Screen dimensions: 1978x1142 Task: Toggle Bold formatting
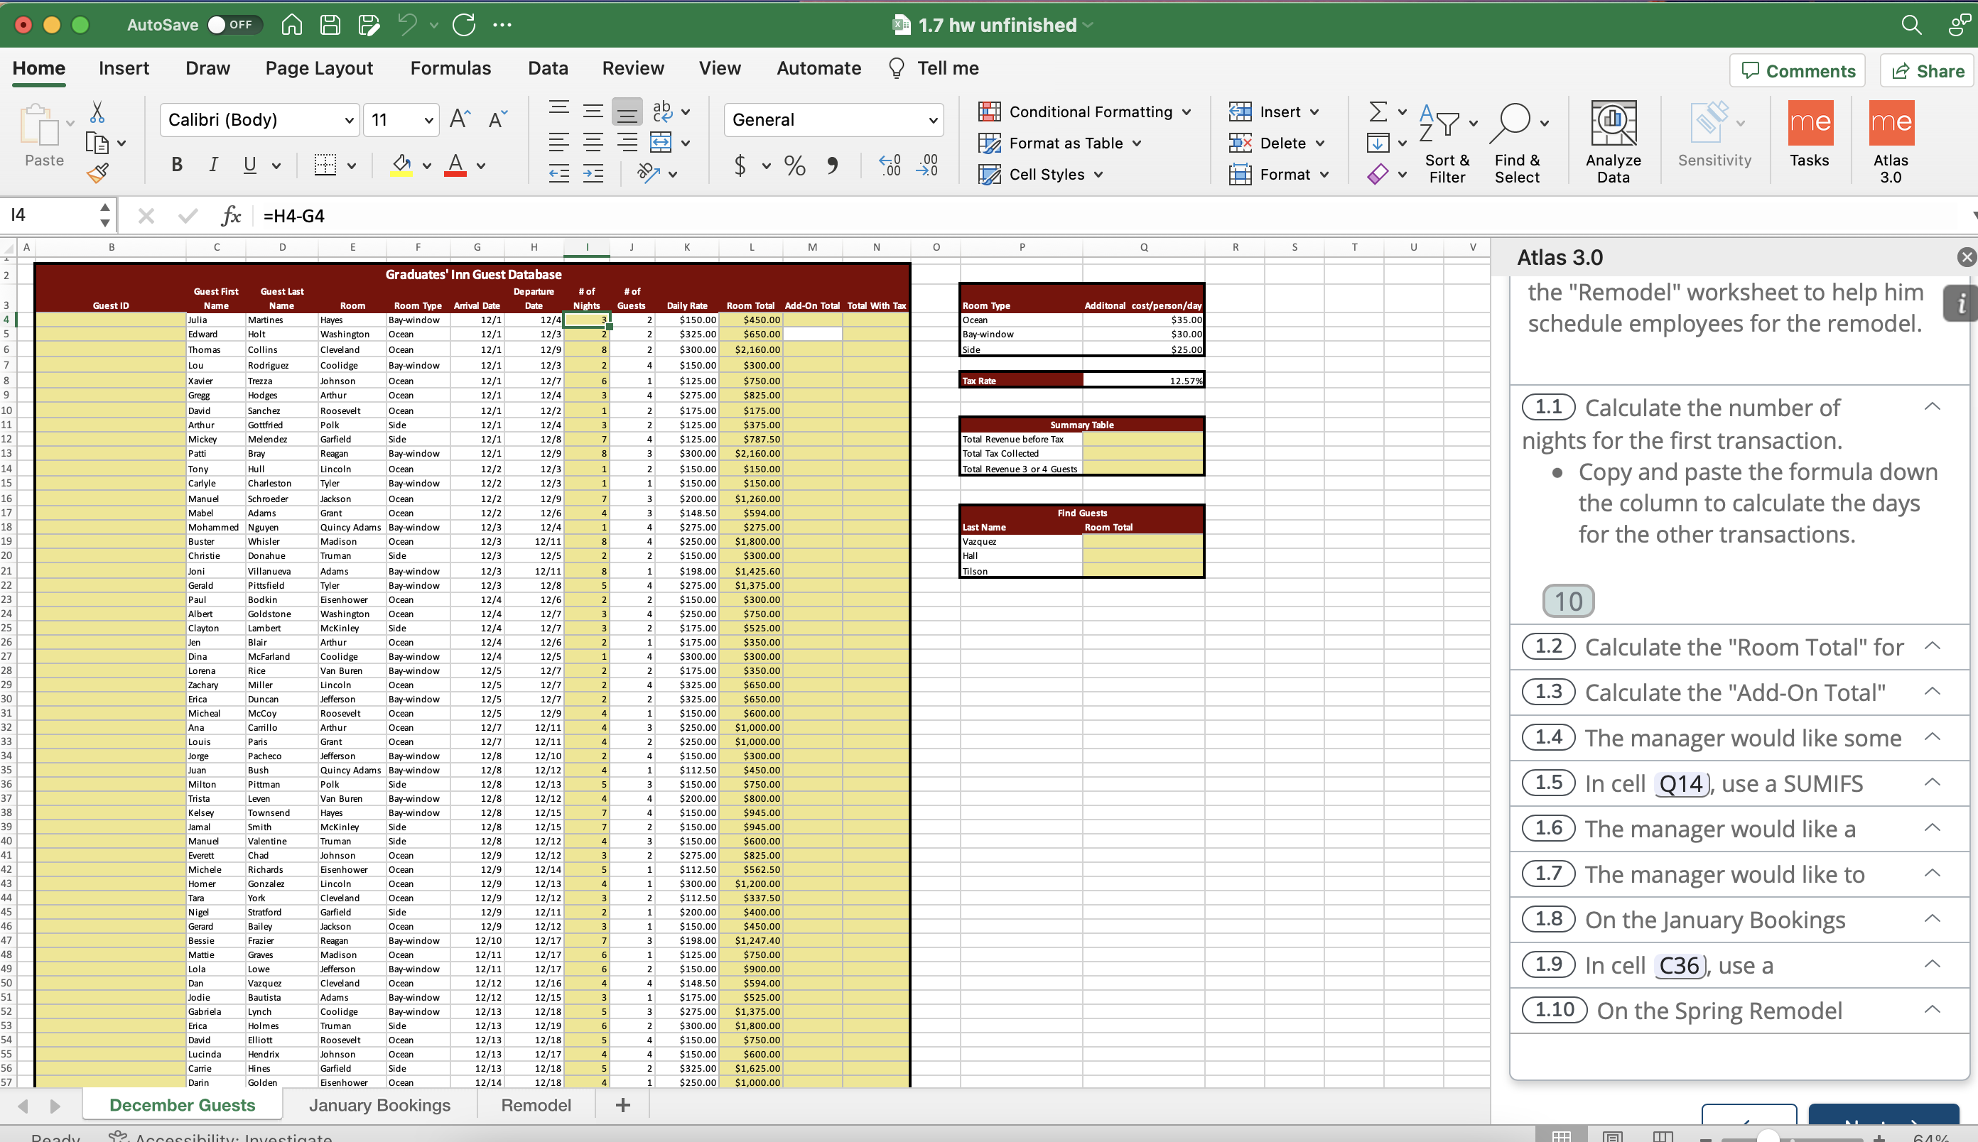pos(178,165)
